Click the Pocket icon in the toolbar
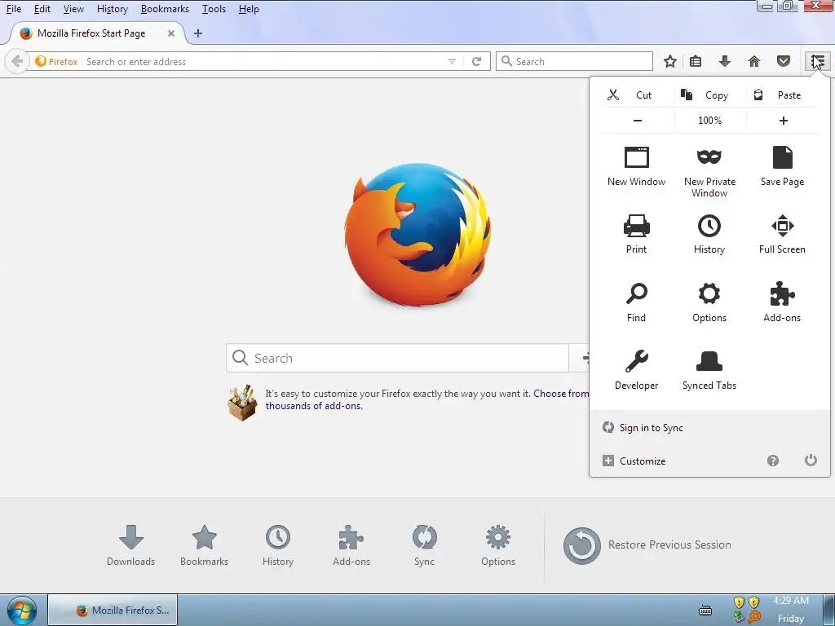Image resolution: width=835 pixels, height=626 pixels. (x=784, y=61)
